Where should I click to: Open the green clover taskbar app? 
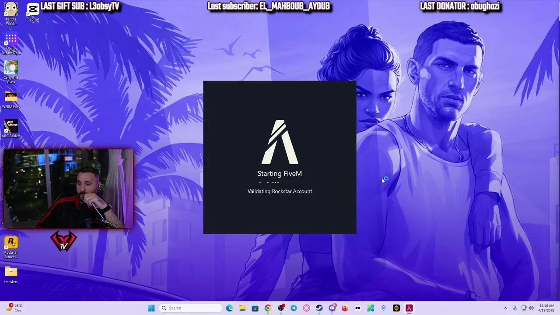tap(371, 308)
